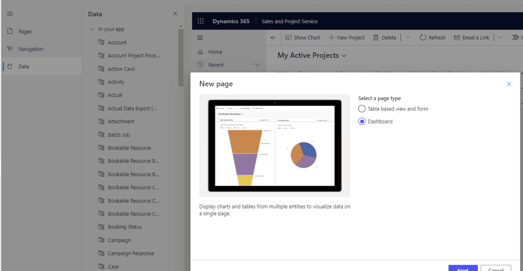Viewport: 523px width, 271px height.
Task: Click the table icon beside Batch Job
Action: click(101, 135)
